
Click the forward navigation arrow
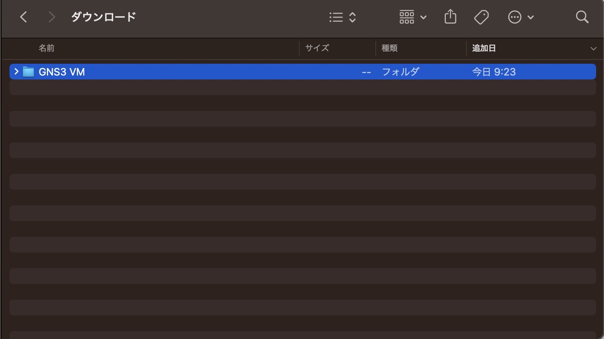52,17
